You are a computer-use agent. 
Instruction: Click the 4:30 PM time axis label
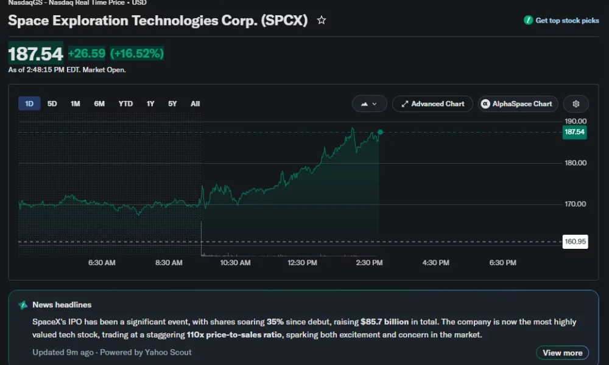(x=436, y=263)
